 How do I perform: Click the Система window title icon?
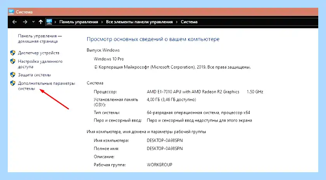[11, 12]
